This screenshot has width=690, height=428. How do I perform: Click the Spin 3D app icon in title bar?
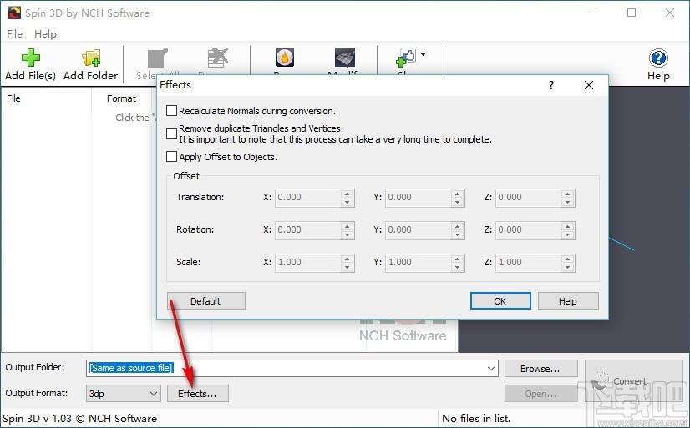[14, 13]
